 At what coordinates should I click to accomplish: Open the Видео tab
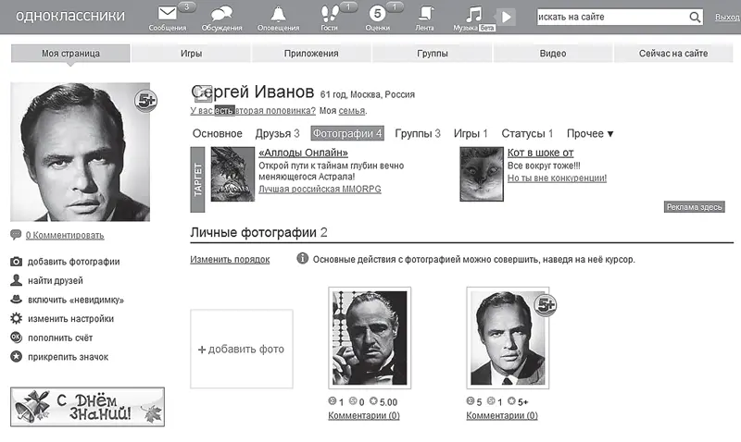click(x=553, y=54)
